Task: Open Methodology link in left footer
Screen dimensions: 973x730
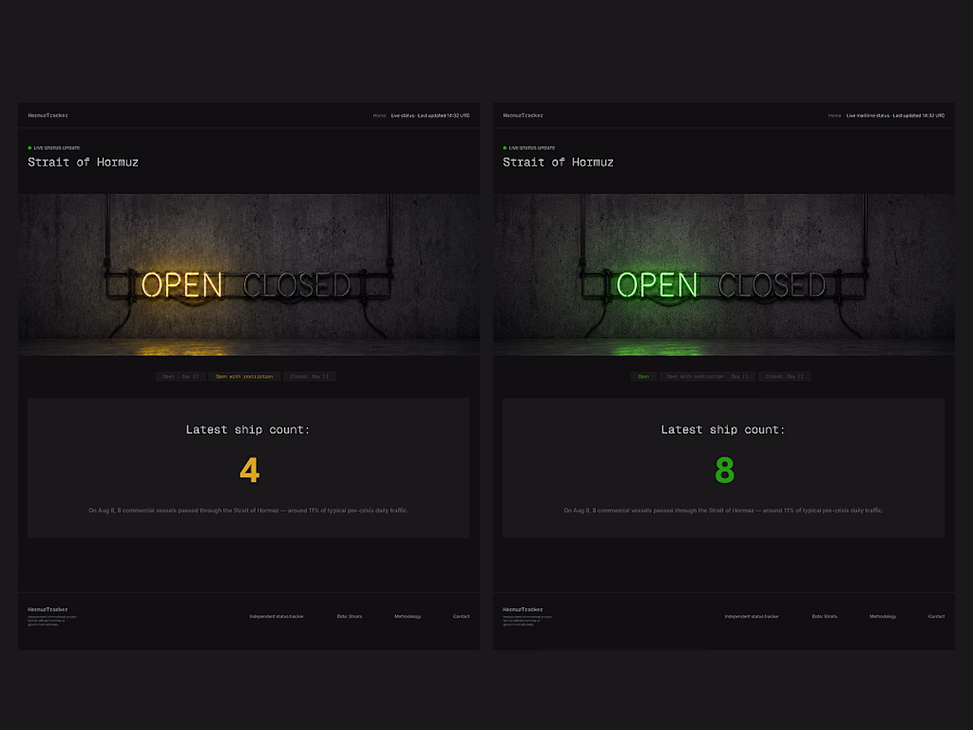Action: click(x=408, y=617)
